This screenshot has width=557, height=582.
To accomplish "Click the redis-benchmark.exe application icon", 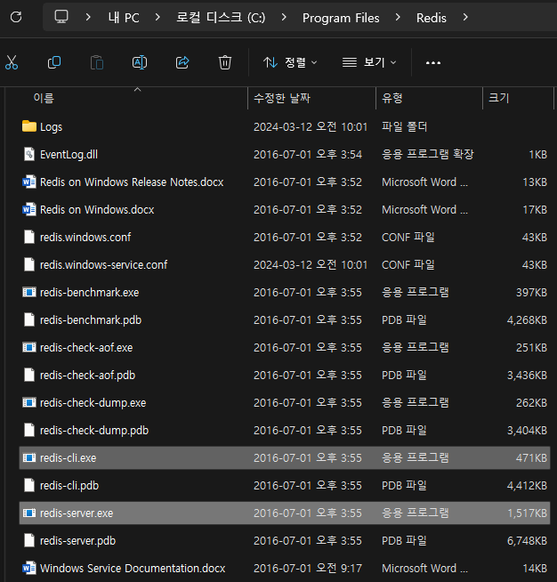I will pos(29,292).
